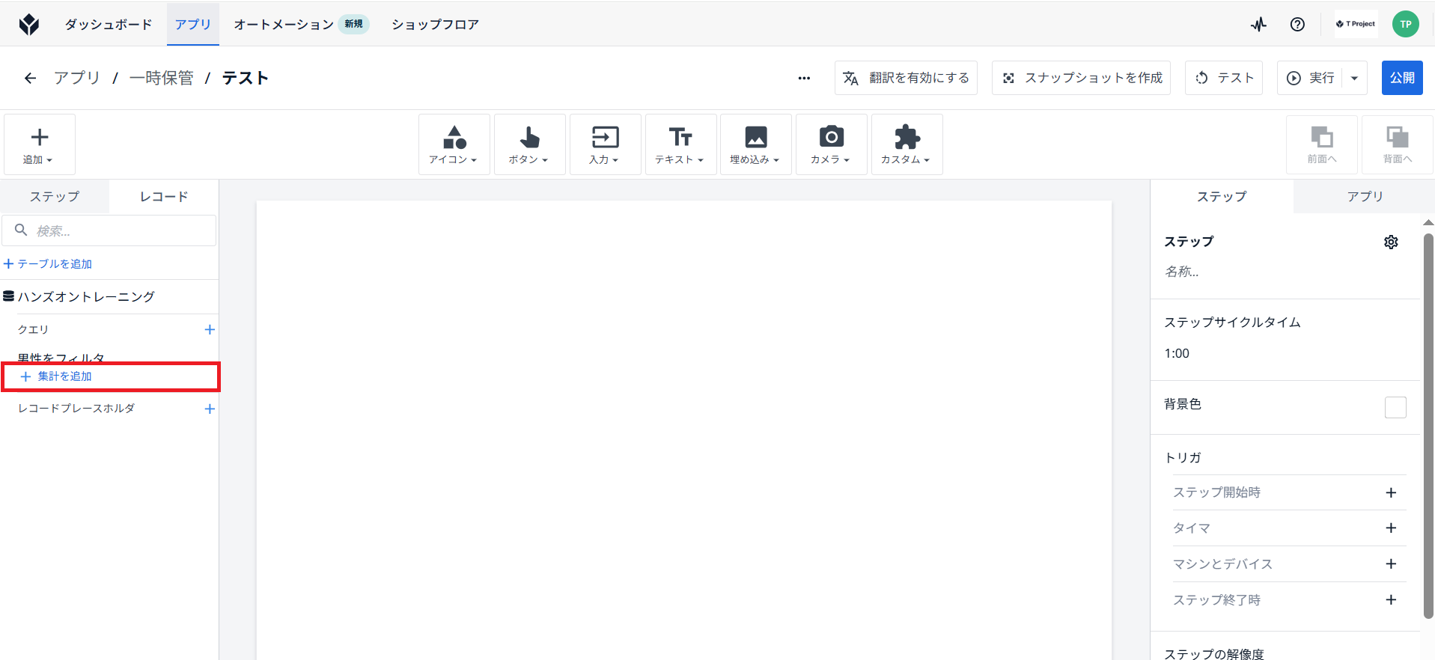1435x660 pixels.
Task: Go to ダッシュボード menu
Action: coord(109,24)
